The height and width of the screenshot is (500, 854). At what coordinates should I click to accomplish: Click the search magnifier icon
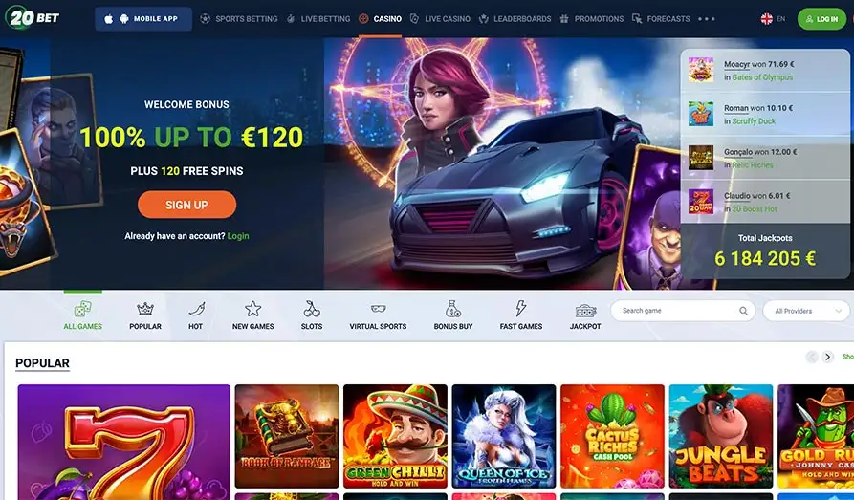[743, 311]
